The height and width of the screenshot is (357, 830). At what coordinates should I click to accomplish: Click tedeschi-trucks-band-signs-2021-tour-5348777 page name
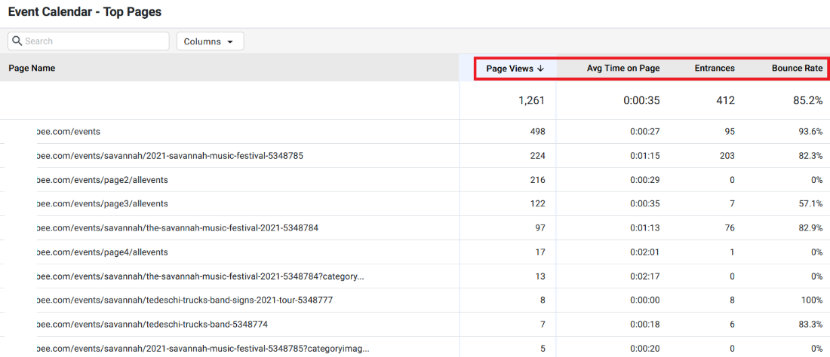185,301
